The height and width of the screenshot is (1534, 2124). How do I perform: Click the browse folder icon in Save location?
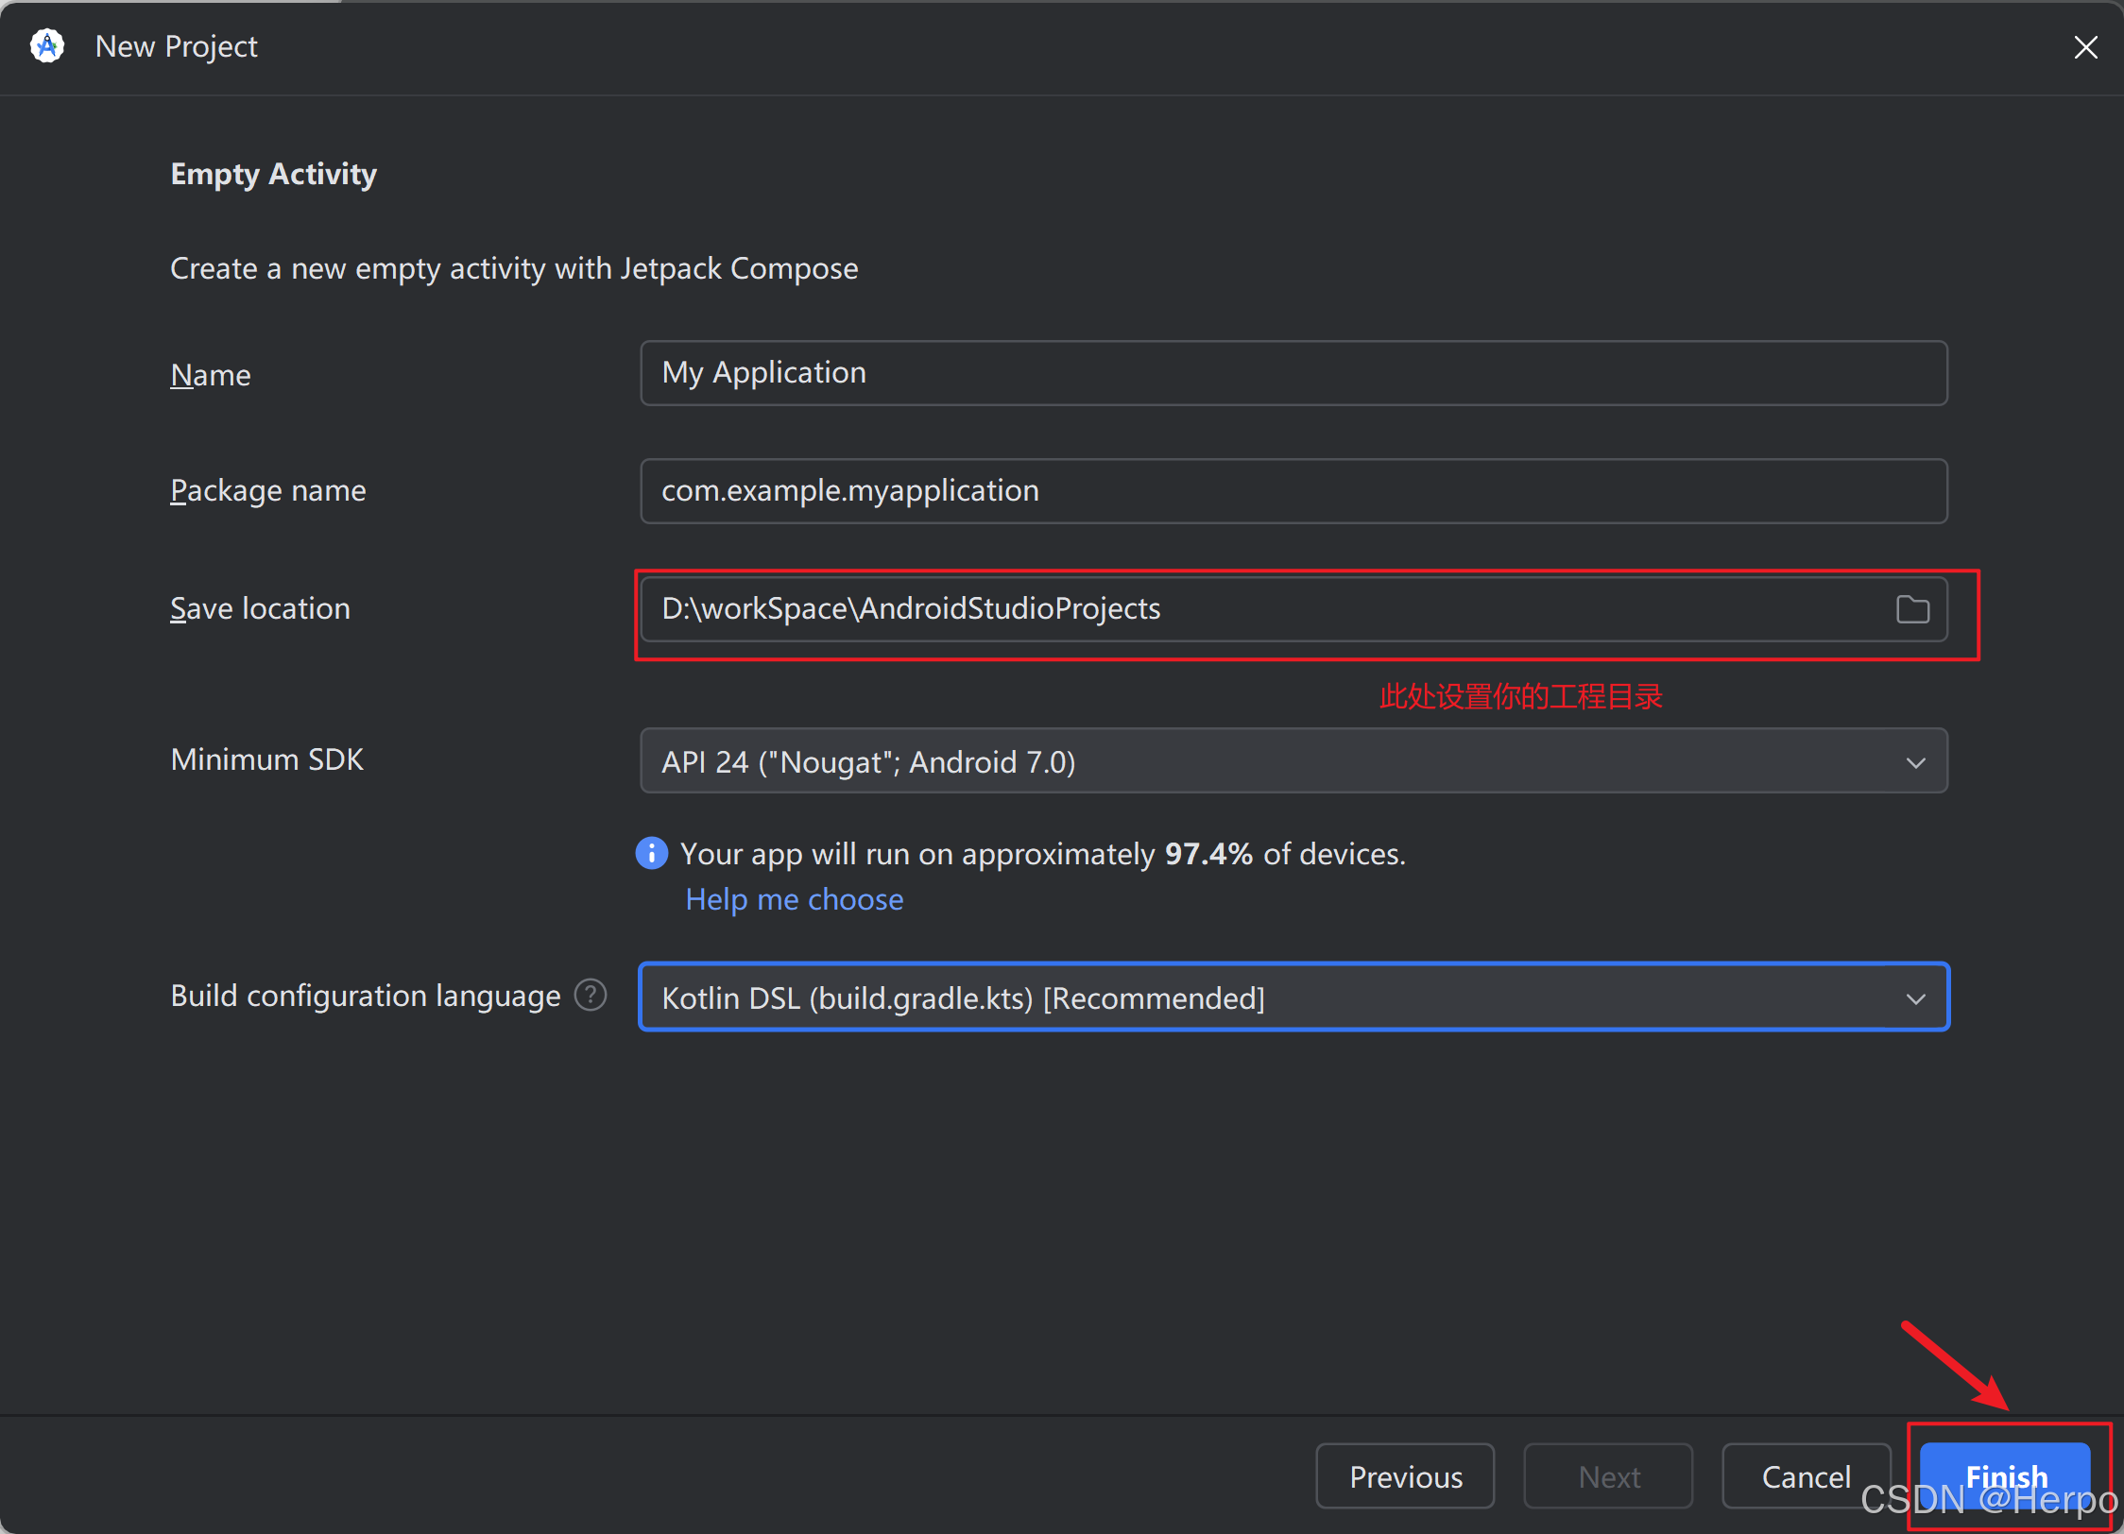1912,609
